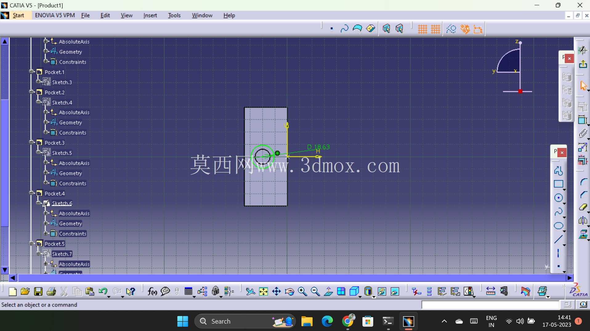Open the Tools menu

coord(174,15)
